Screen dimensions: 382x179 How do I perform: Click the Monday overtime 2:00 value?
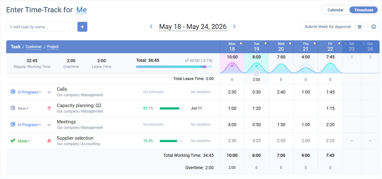(x=232, y=168)
